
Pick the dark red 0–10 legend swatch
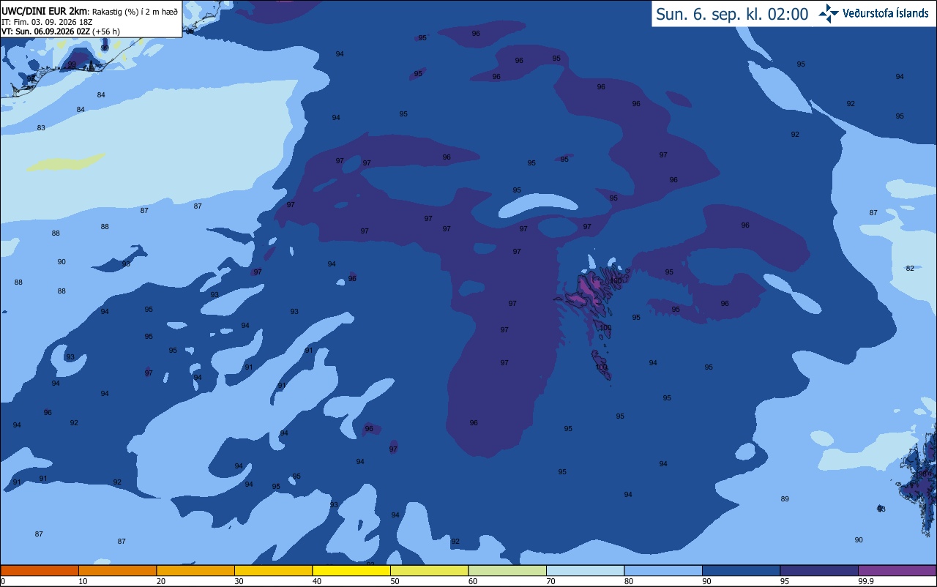point(40,570)
